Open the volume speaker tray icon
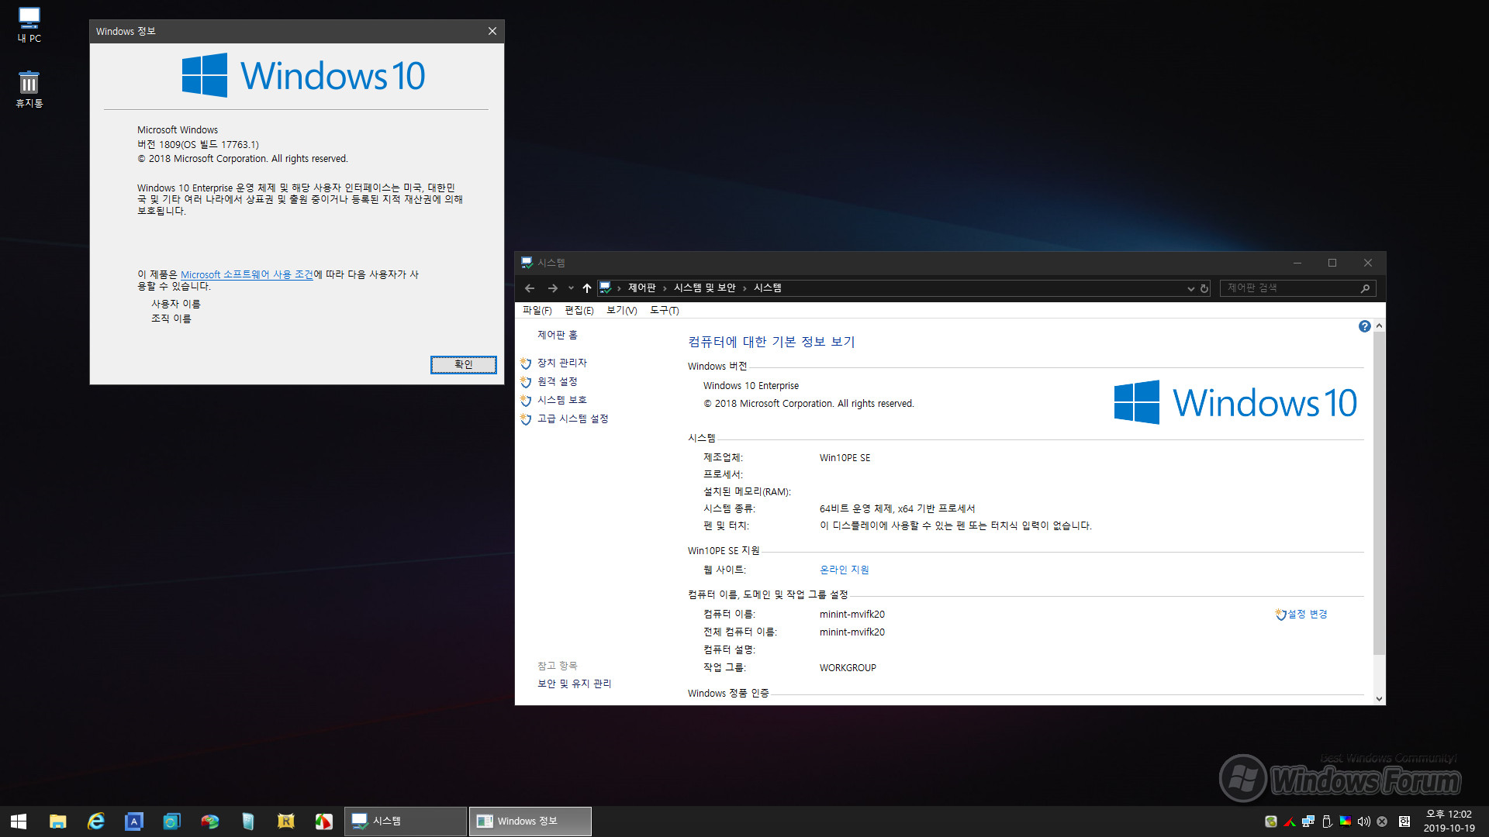Screen dimensions: 1489x837 (x=1363, y=821)
